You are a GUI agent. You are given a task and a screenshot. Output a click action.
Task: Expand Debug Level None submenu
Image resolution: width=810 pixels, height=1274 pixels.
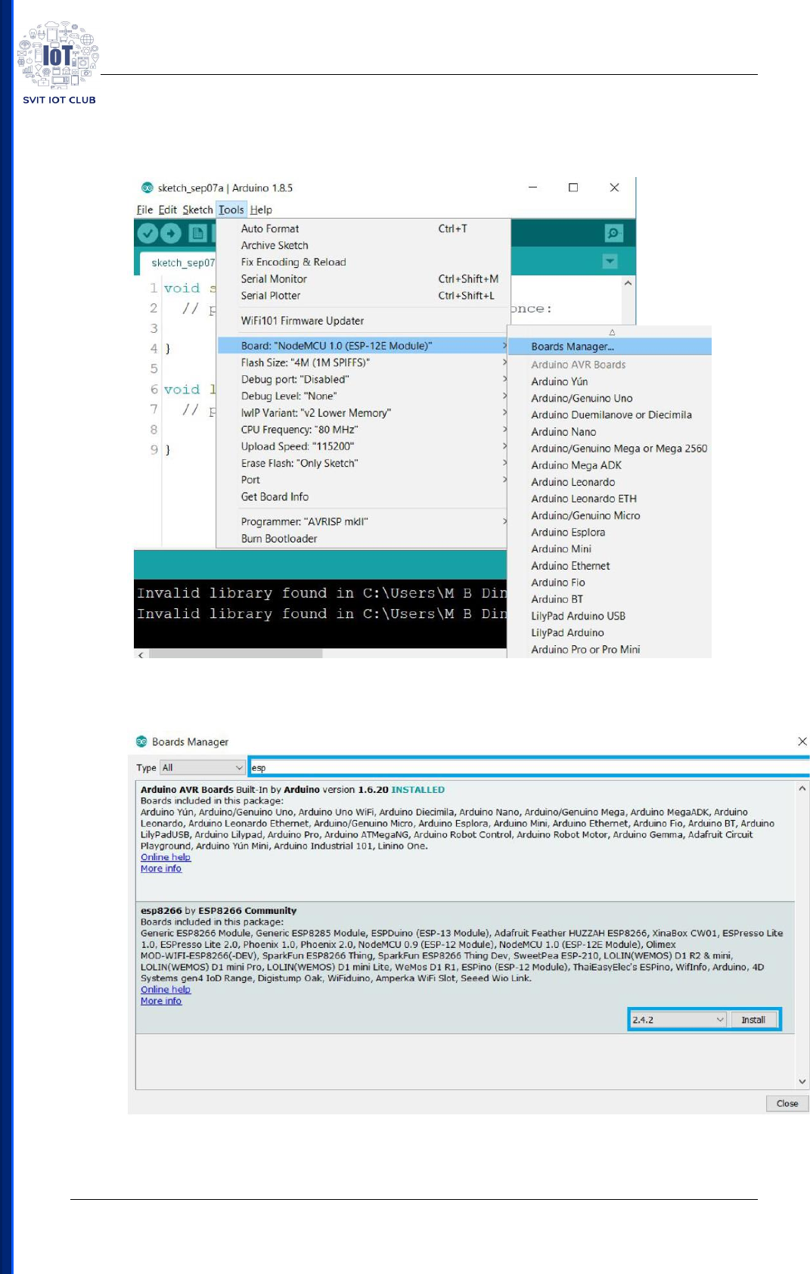(363, 396)
